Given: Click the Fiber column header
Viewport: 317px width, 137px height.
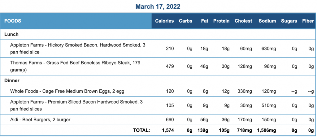Looking at the screenshot, I should coord(308,21).
